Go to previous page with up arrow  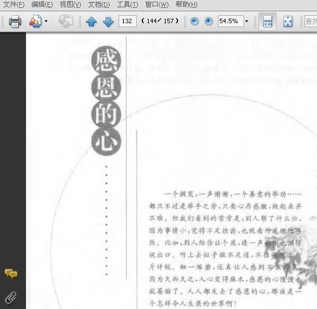click(91, 22)
